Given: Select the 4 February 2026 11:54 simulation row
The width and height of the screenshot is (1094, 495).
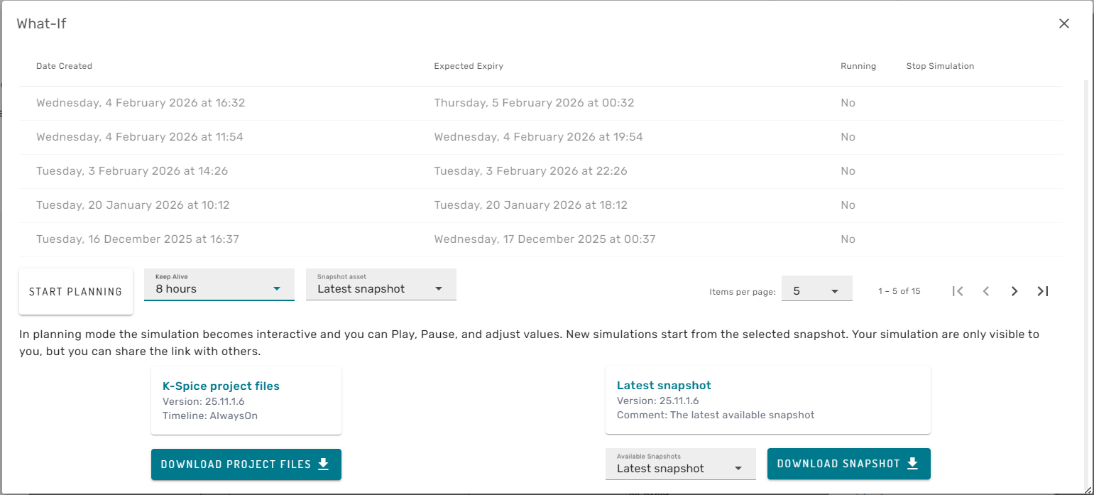Looking at the screenshot, I should point(140,137).
